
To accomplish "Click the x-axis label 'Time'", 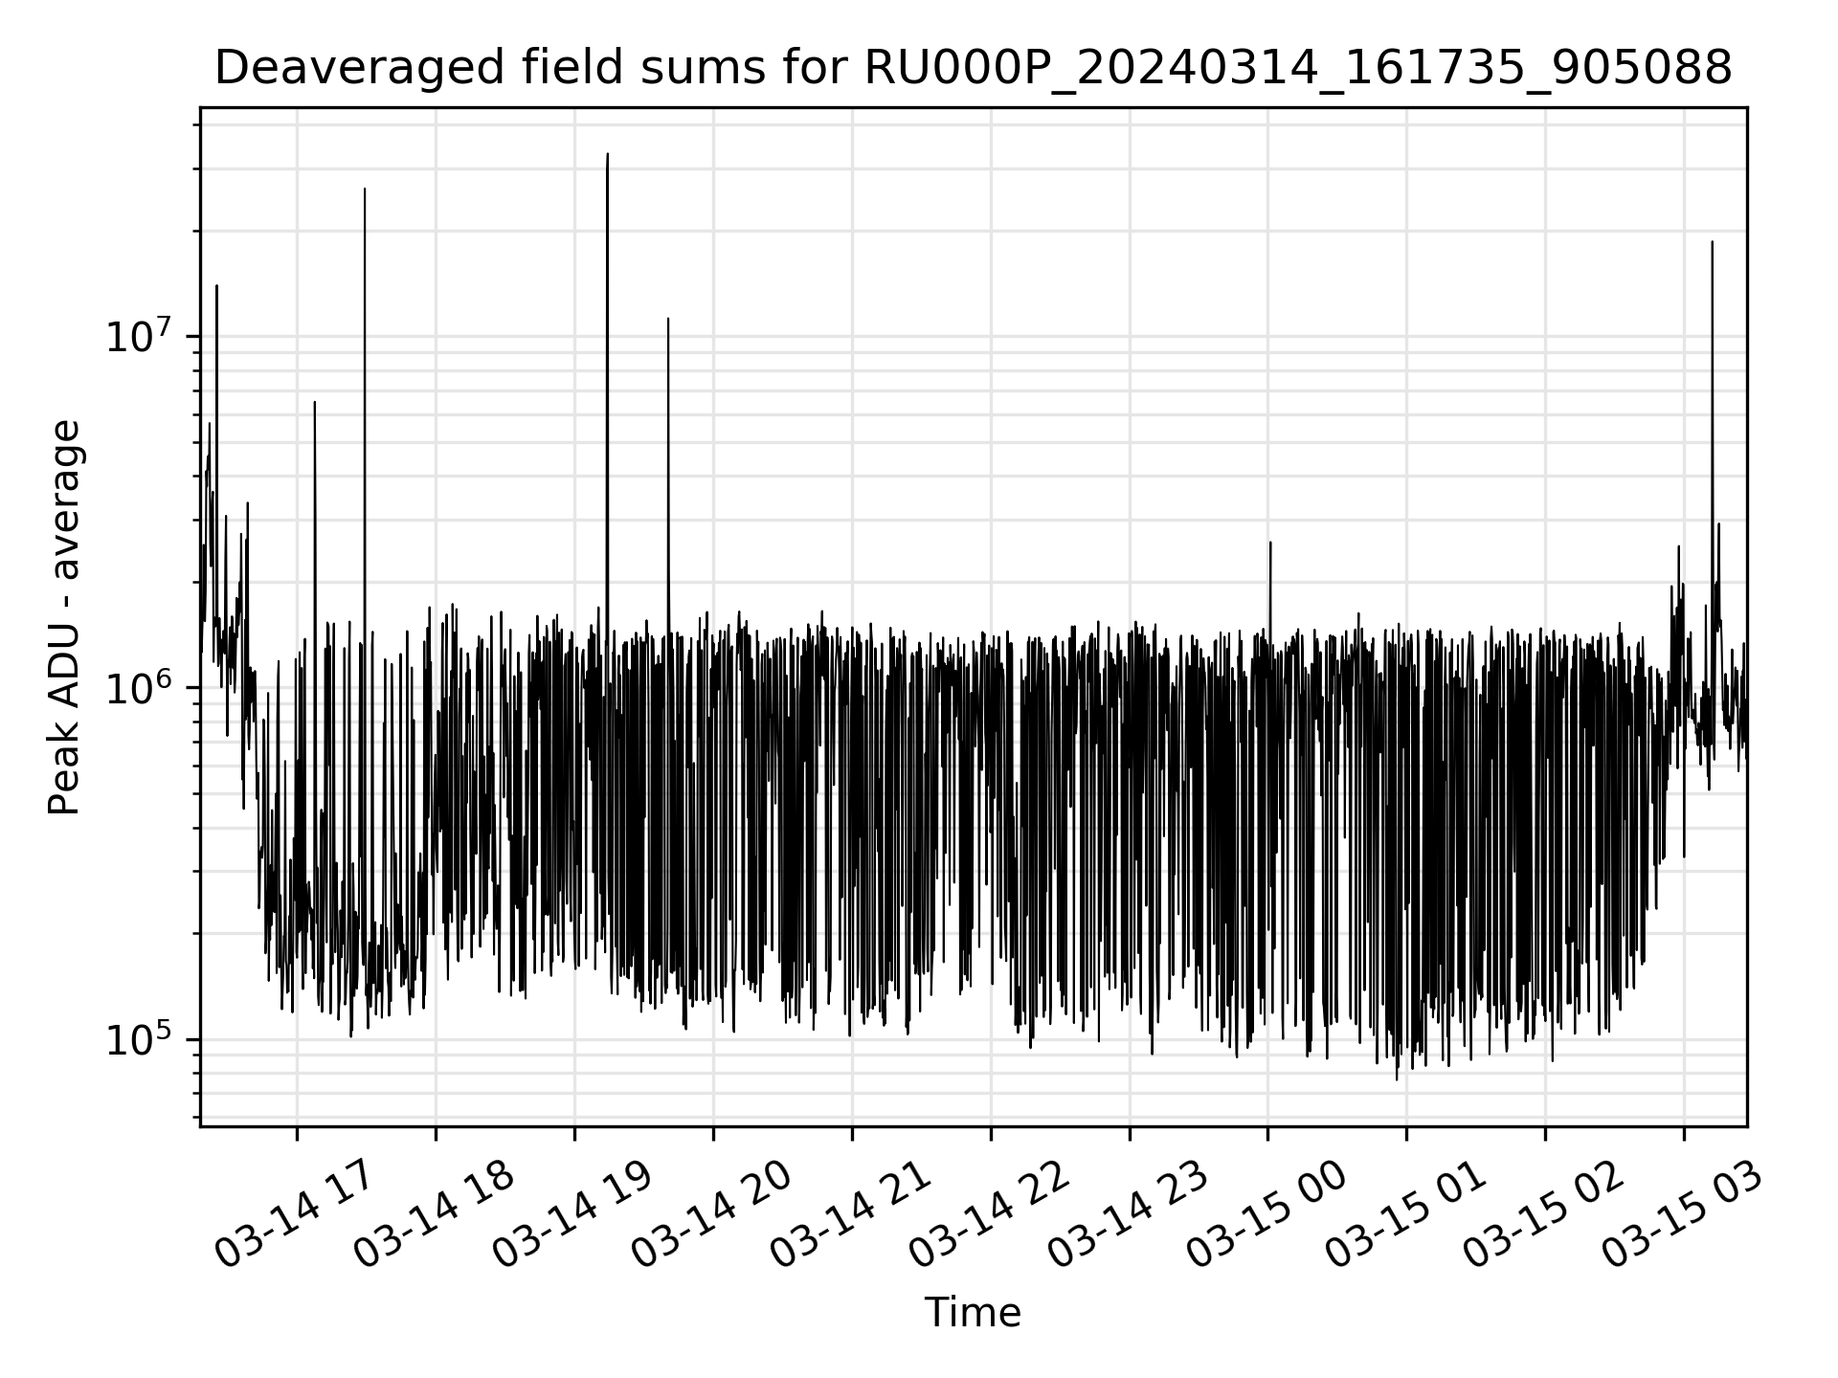I will [973, 1313].
